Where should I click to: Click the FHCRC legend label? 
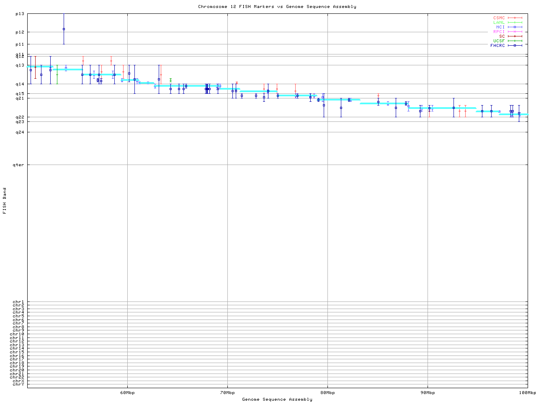pyautogui.click(x=497, y=46)
